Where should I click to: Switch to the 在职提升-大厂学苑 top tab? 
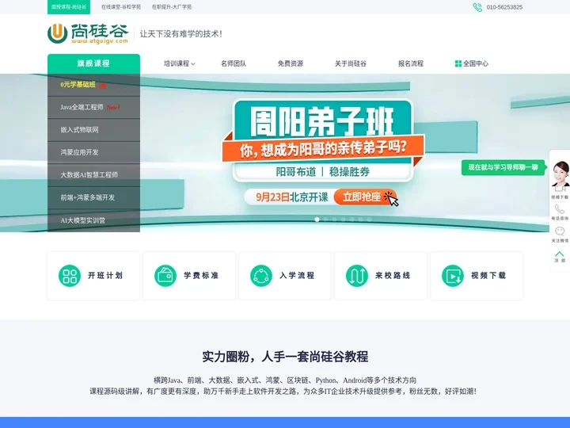(172, 7)
